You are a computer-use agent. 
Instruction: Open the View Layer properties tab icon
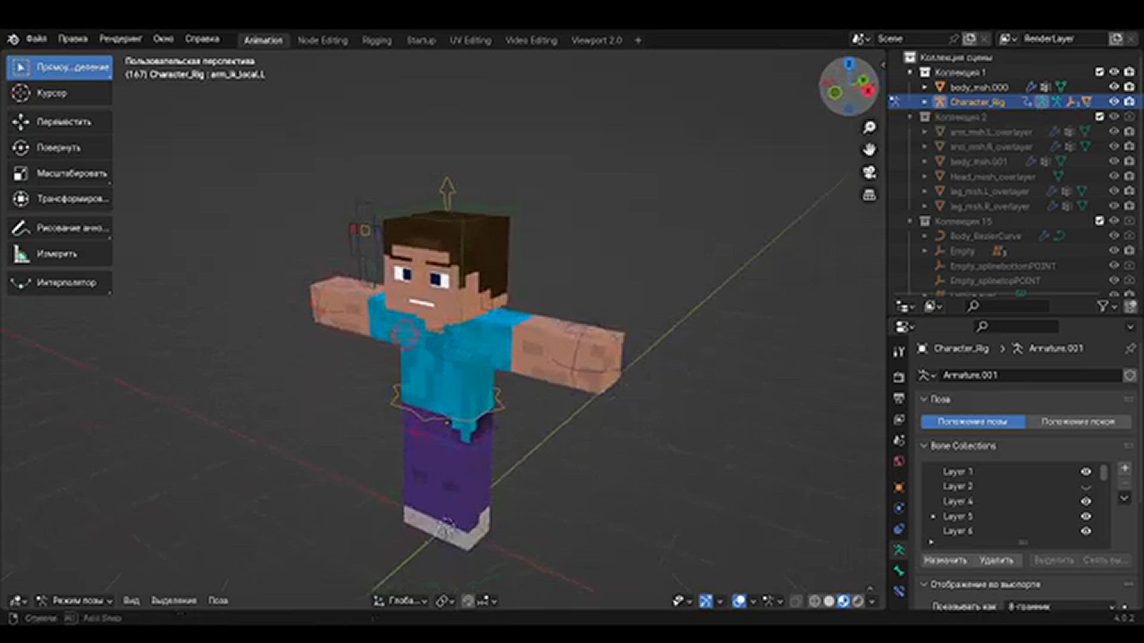899,419
